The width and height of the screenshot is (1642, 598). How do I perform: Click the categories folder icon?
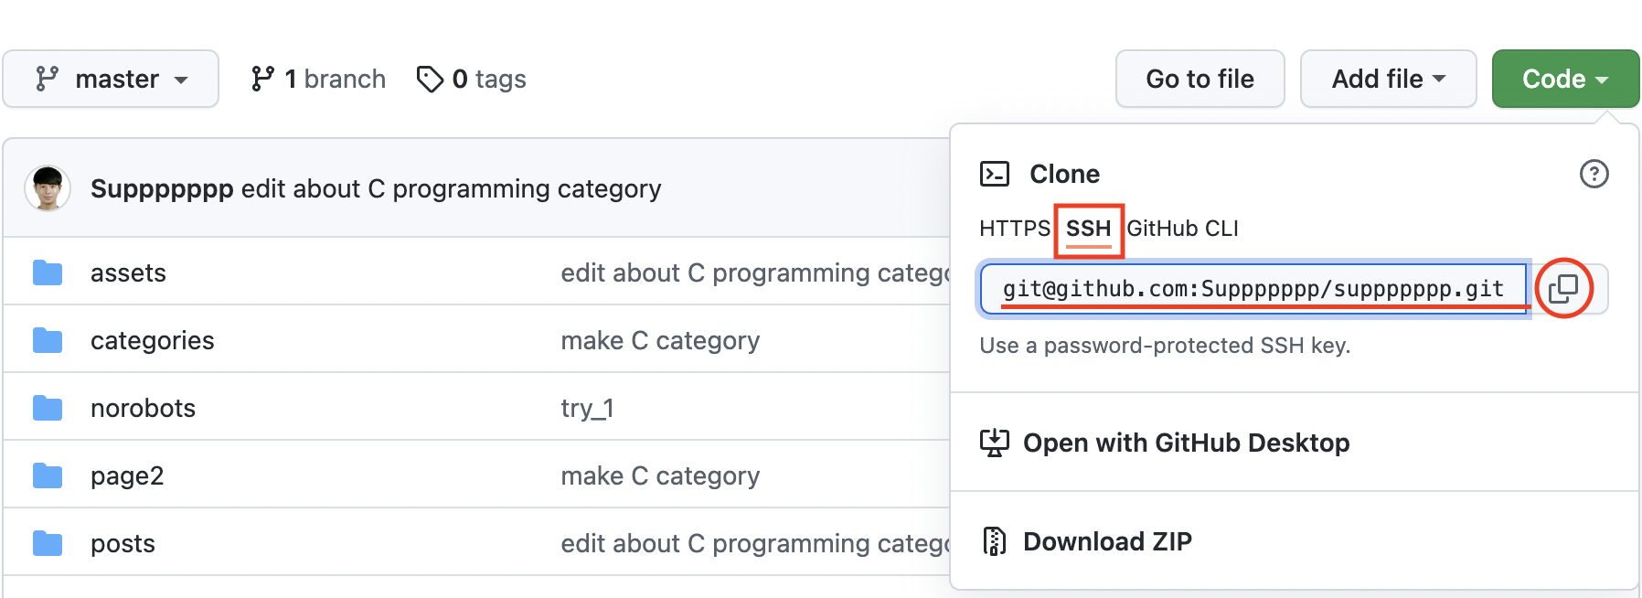[48, 340]
